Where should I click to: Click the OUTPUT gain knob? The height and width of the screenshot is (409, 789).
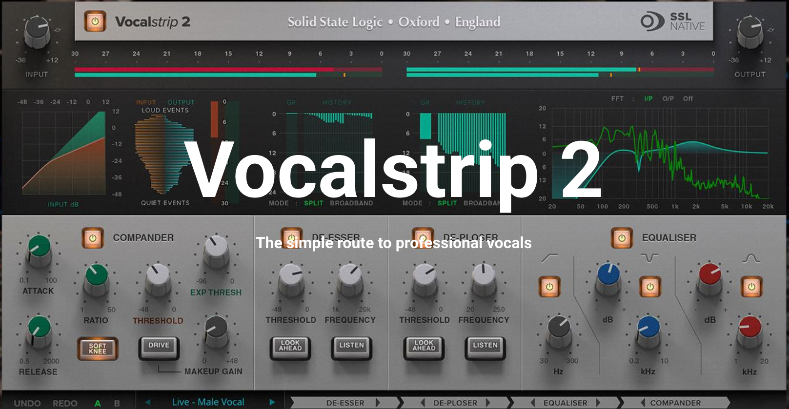click(x=750, y=31)
